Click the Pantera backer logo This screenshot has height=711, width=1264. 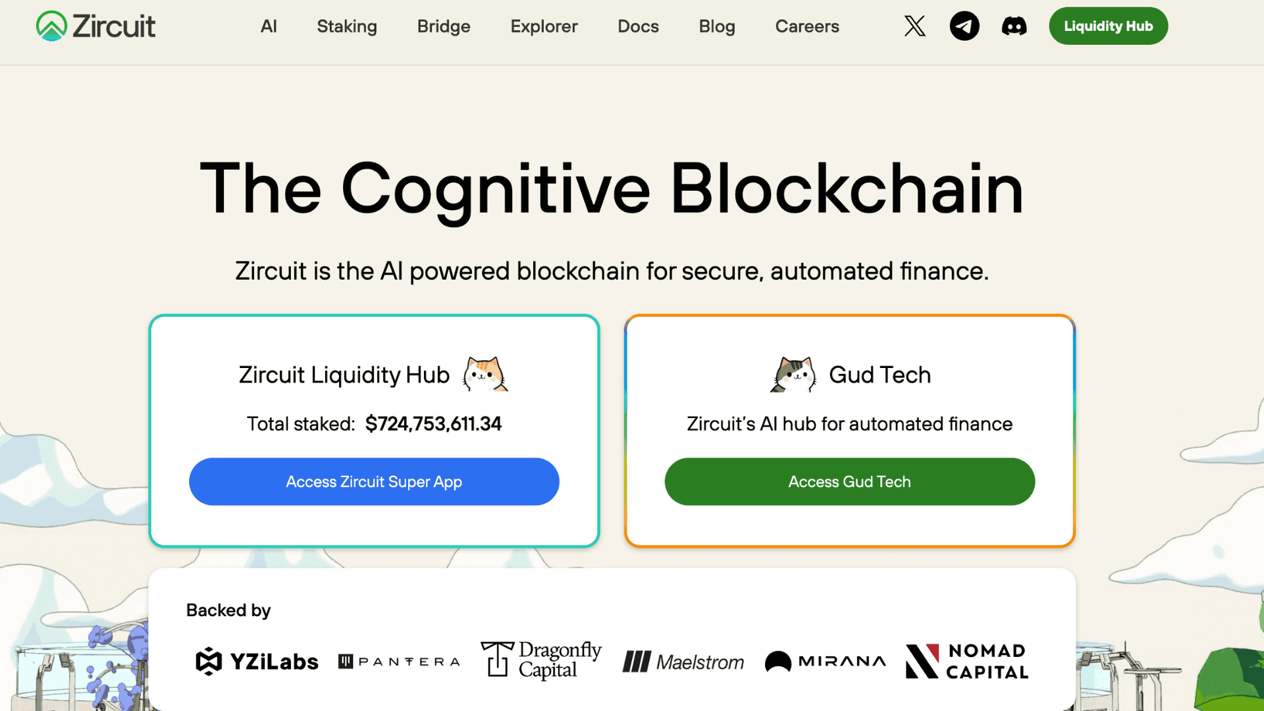[x=399, y=661]
